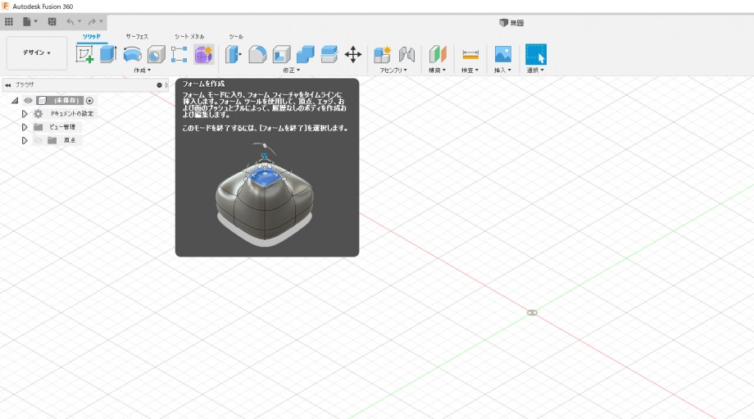Viewport: 754px width, 419px height.
Task: Expand the 原点 tree node
Action: (25, 140)
